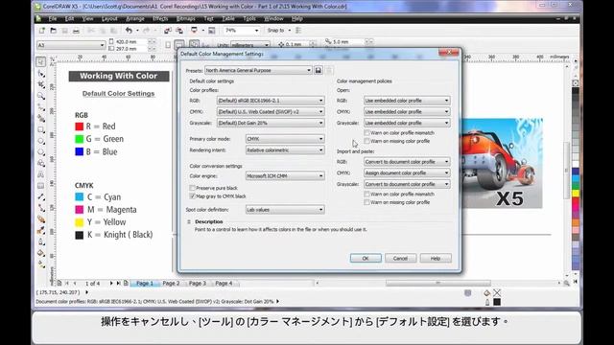614x345 pixels.
Task: Select the Straight-line Connector tool
Action: [41, 208]
